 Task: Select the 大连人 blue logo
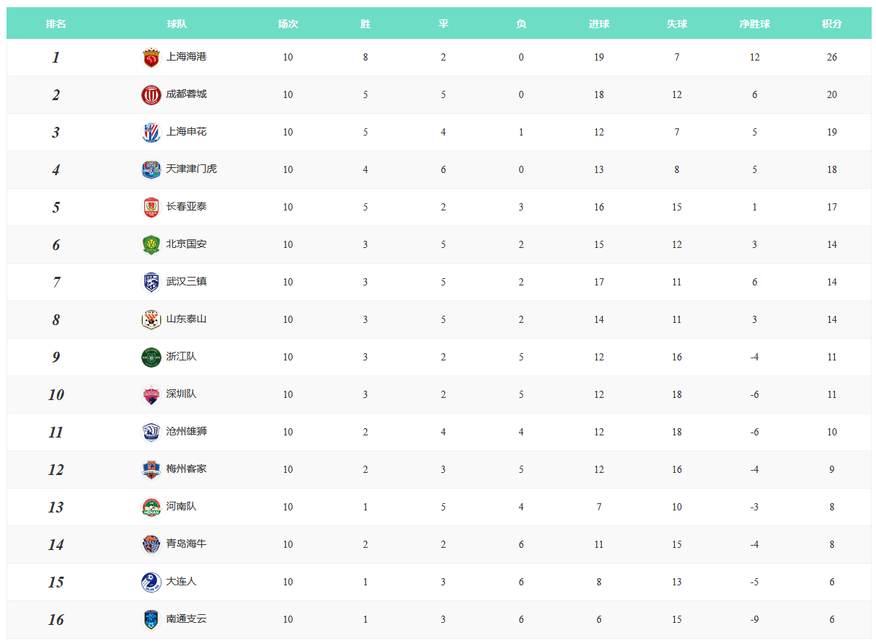(x=151, y=582)
